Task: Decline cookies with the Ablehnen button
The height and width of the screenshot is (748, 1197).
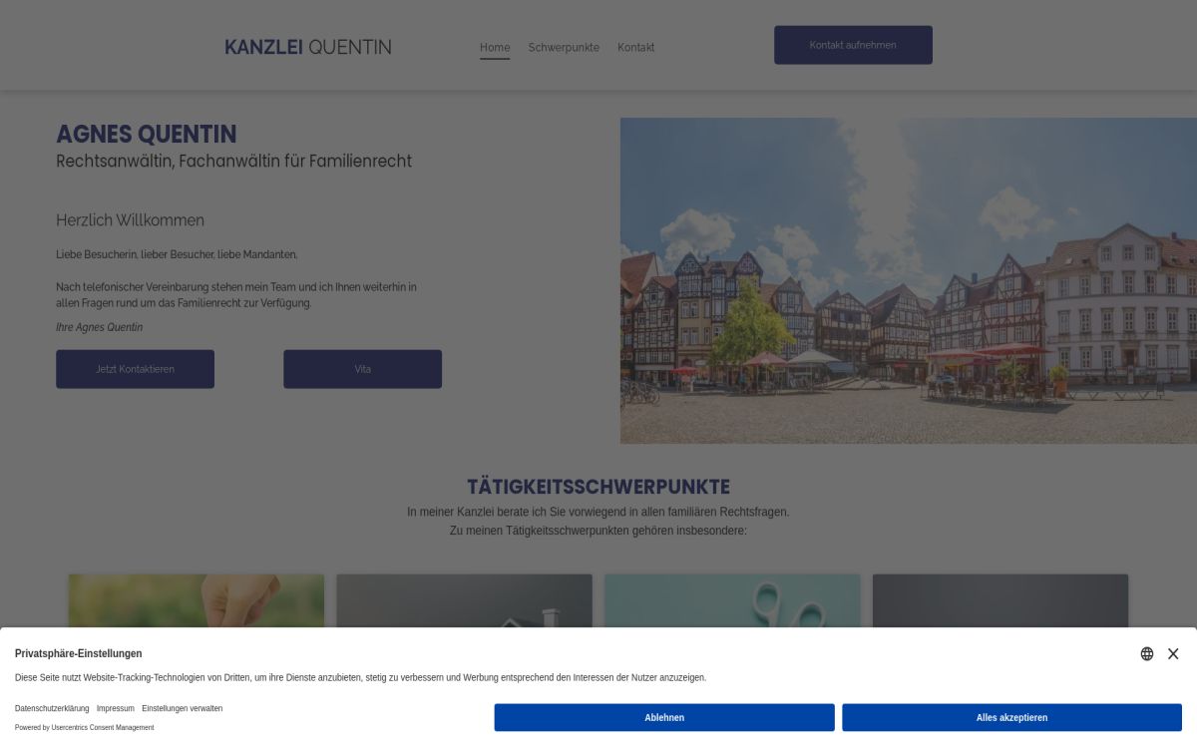Action: pyautogui.click(x=664, y=717)
